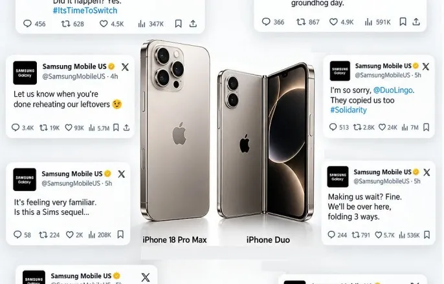The height and width of the screenshot is (284, 444).
Task: Open Samsung avatar on the 'Sims sequel' tweet
Action: [x=25, y=179]
